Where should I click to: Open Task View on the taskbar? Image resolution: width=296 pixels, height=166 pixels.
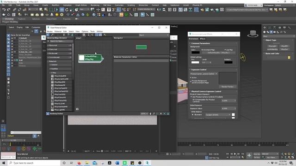[x=72, y=163]
